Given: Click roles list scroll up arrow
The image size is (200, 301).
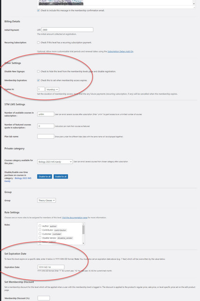Looking at the screenshot, I should tap(84, 224).
